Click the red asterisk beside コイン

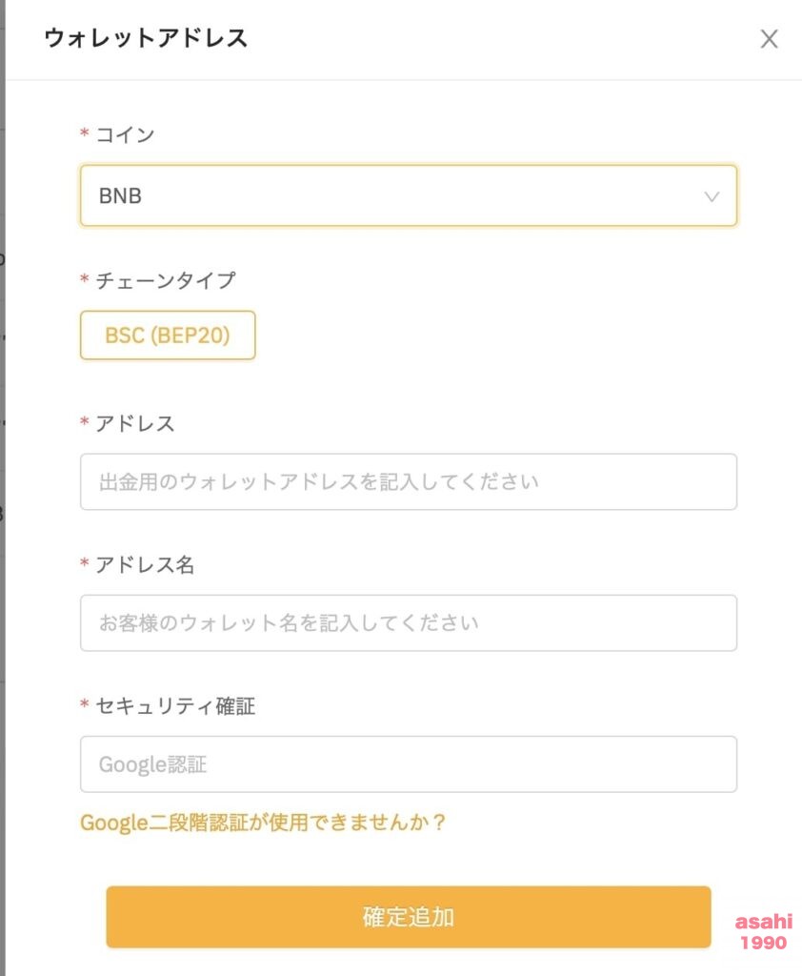coord(85,132)
